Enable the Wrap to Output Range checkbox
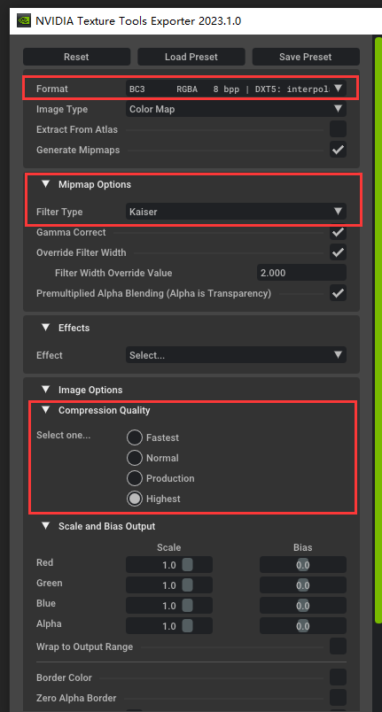Screen dimensions: 382x712 (x=338, y=646)
